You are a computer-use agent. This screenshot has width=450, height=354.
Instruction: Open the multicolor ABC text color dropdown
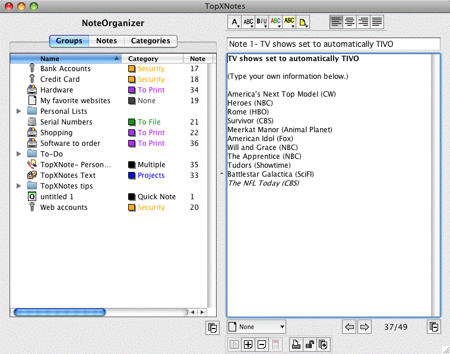[x=275, y=22]
